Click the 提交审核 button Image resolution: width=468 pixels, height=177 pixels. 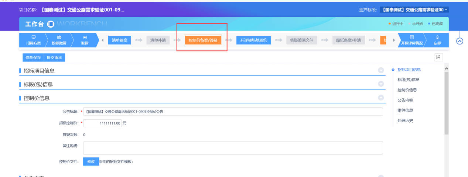[54, 58]
